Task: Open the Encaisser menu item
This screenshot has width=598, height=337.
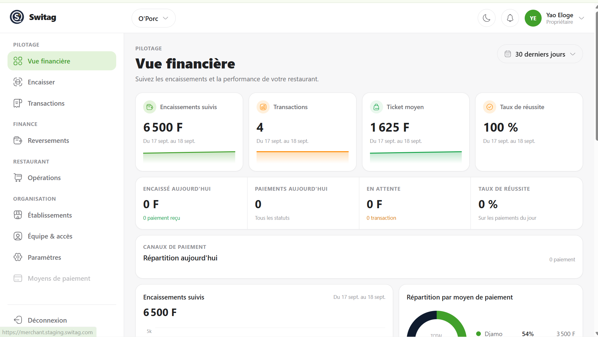Action: pos(62,82)
